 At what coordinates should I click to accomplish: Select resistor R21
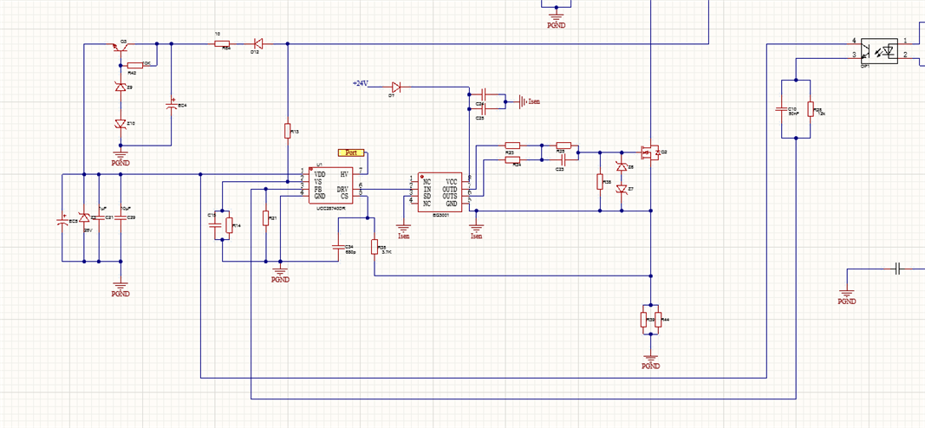pos(265,217)
